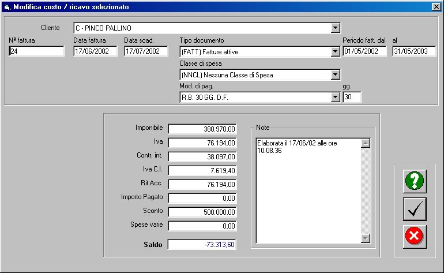Click the Note scrollbar track

pos(366,191)
